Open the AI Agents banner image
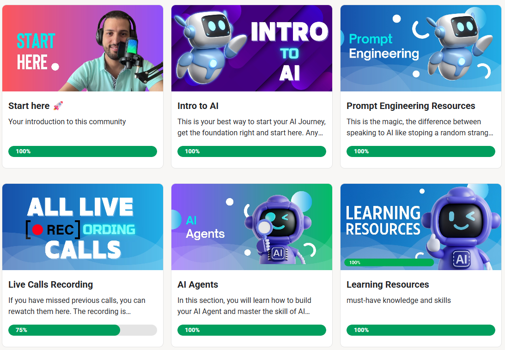 tap(251, 227)
